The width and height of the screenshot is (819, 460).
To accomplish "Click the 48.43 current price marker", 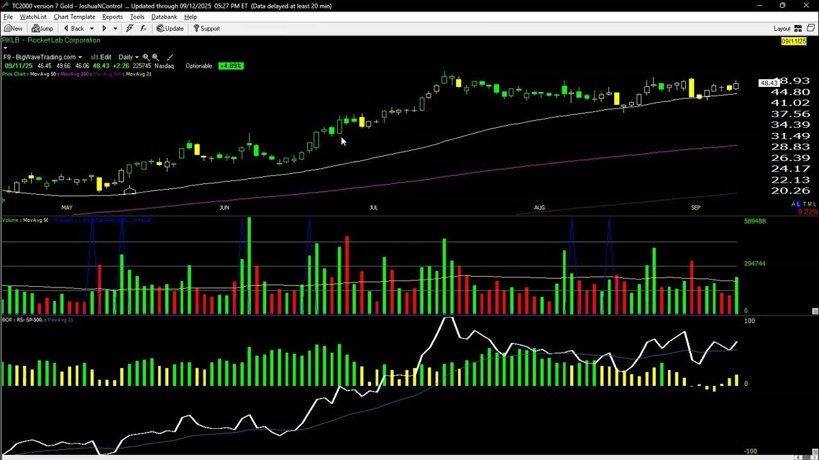I will pyautogui.click(x=768, y=83).
